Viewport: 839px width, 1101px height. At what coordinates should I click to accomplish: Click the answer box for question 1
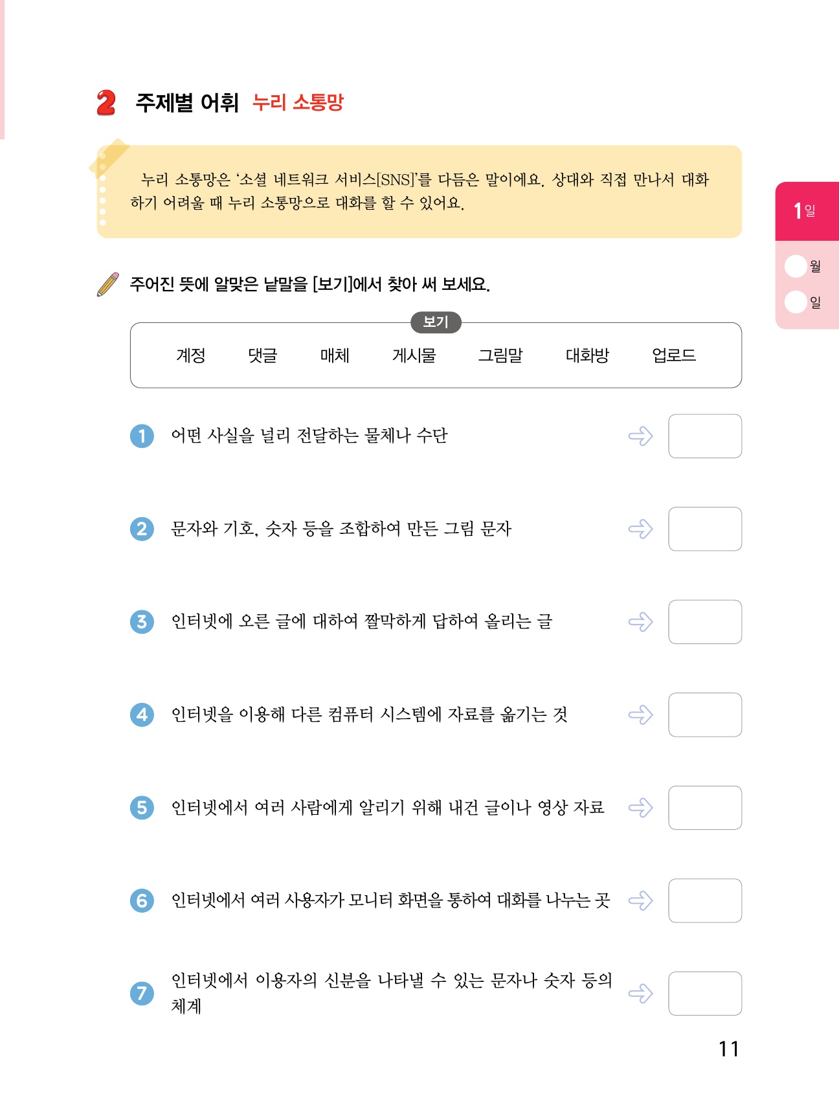point(705,436)
